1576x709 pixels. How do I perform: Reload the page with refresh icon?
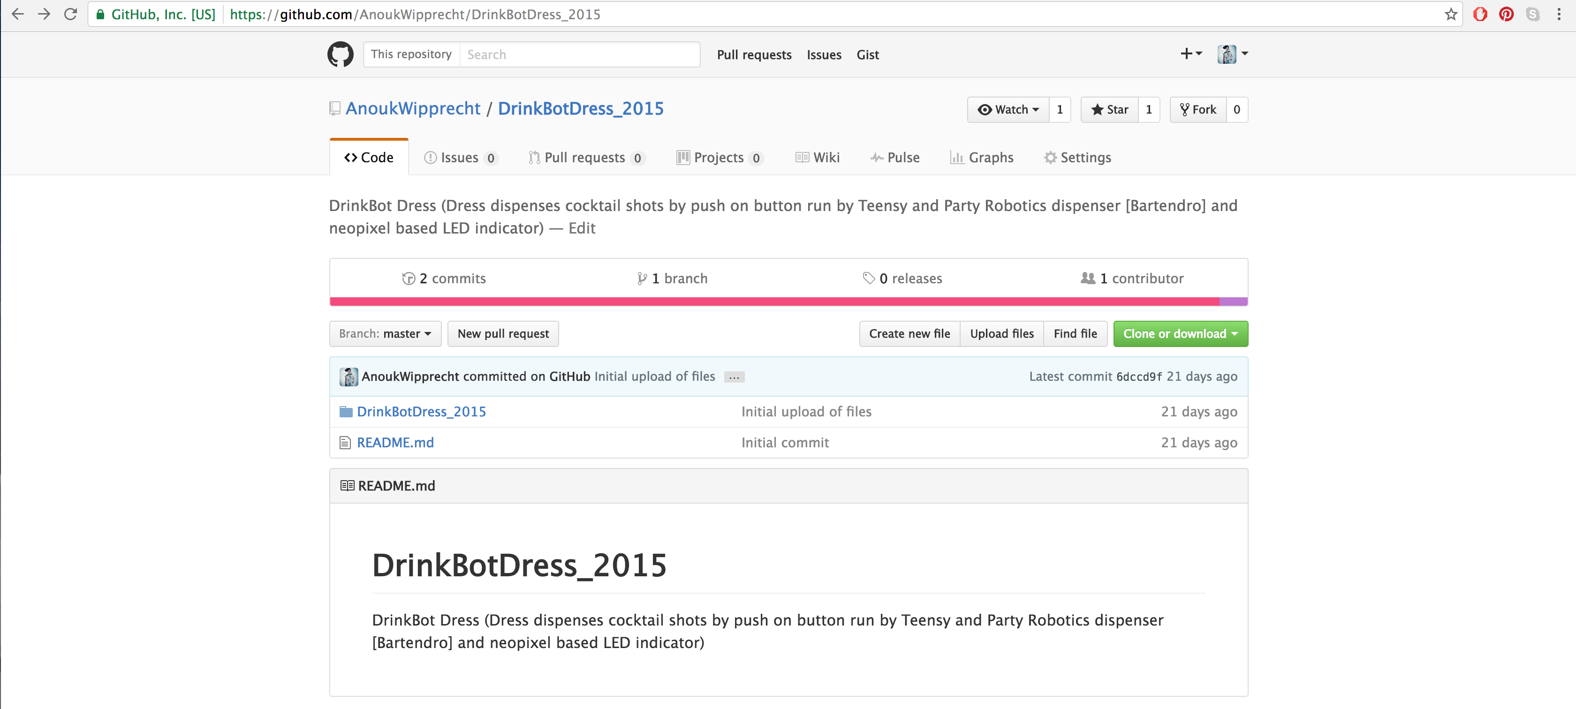coord(70,14)
